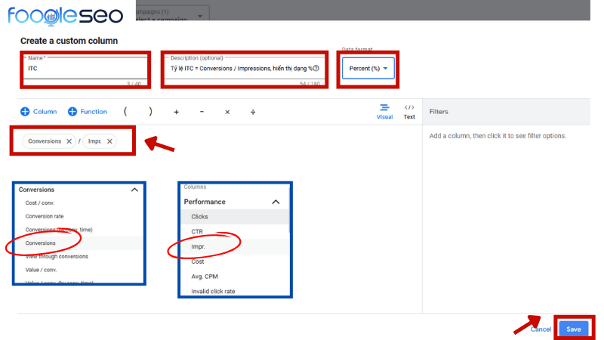
Task: Click the Save button
Action: [x=574, y=329]
